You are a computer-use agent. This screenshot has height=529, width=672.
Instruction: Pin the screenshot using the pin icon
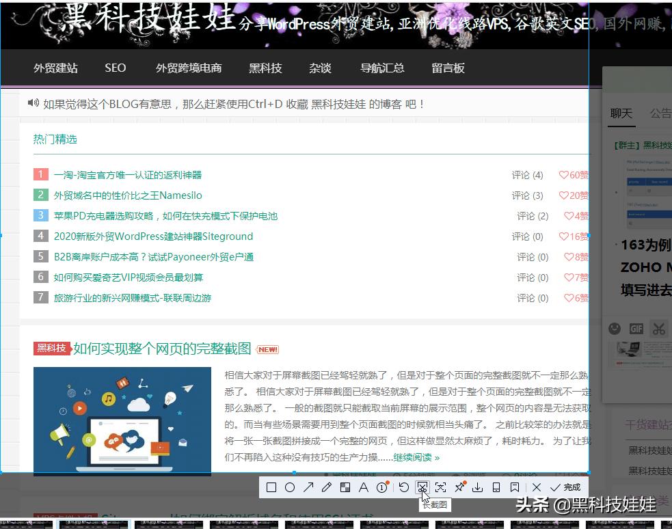tap(460, 487)
